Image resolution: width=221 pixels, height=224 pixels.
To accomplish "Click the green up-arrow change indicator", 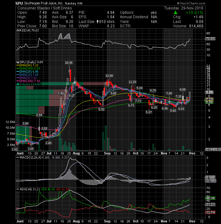I will (176, 13).
